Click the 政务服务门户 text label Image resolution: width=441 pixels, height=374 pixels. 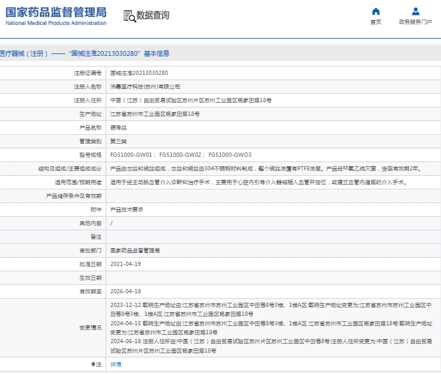415,22
